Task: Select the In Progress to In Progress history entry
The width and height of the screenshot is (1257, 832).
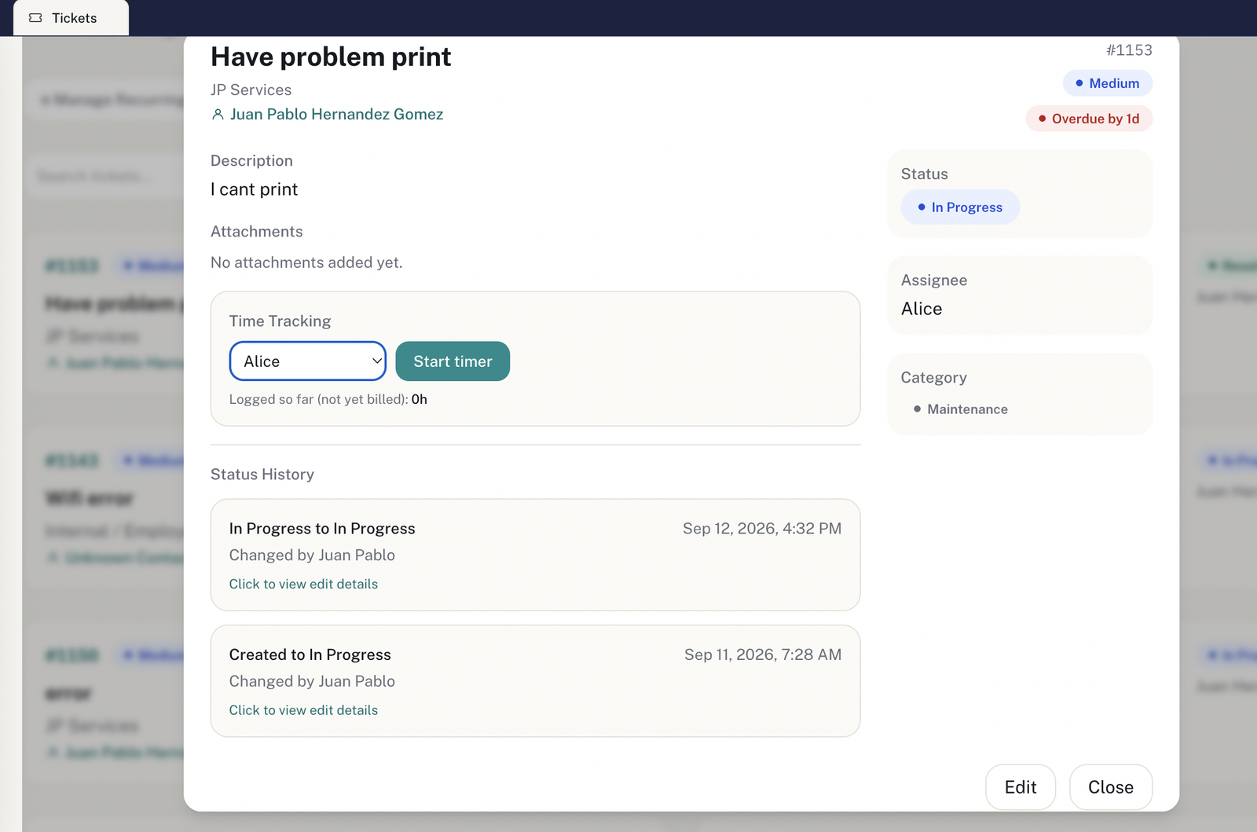Action: click(x=535, y=555)
